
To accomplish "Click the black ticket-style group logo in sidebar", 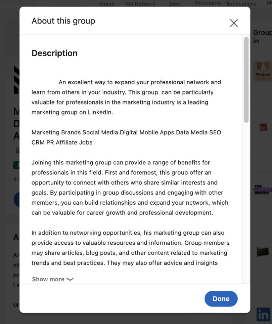I will [263, 252].
